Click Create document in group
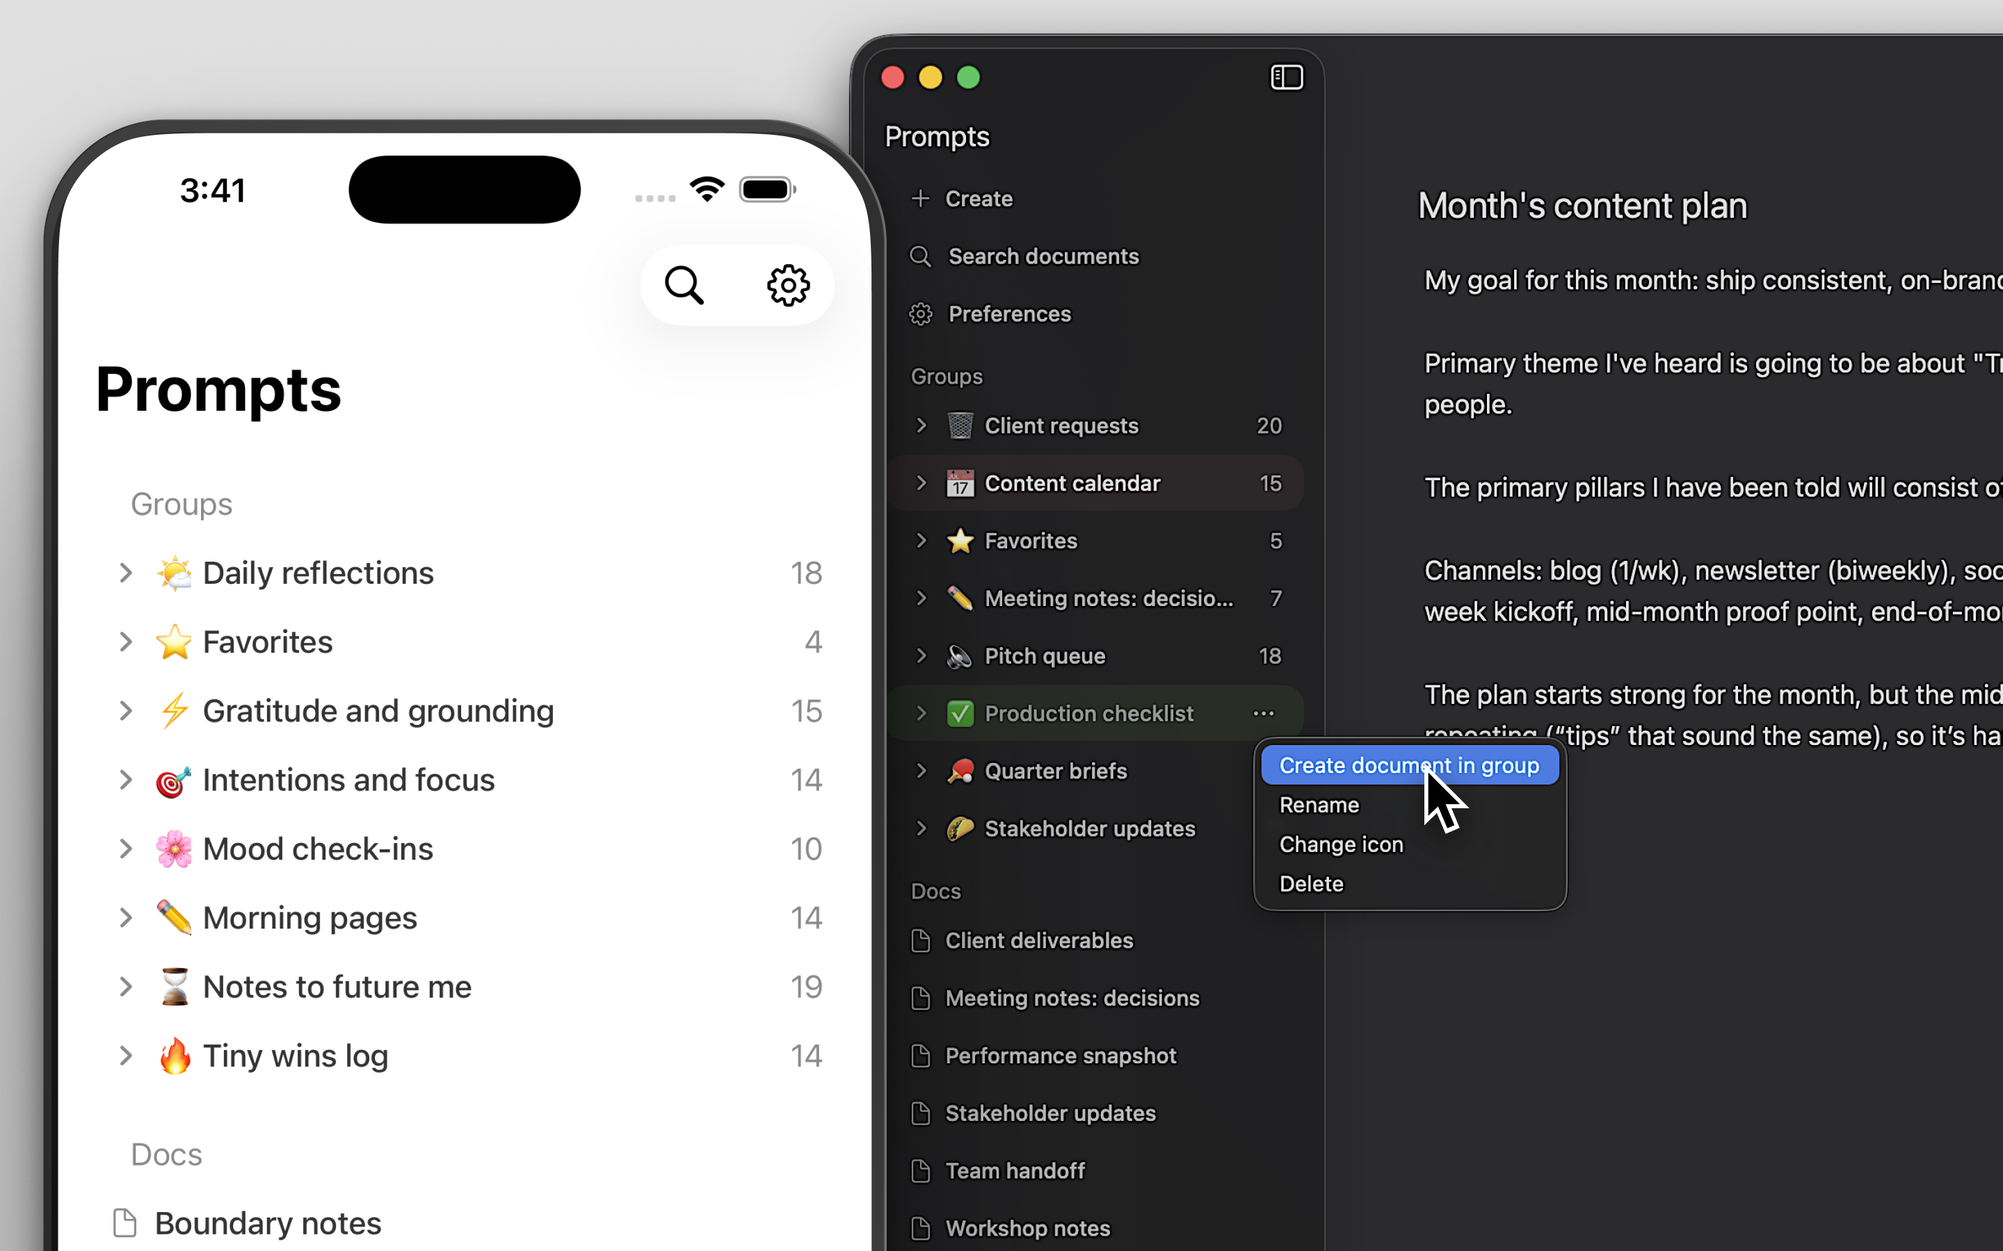This screenshot has width=2003, height=1251. [x=1408, y=764]
